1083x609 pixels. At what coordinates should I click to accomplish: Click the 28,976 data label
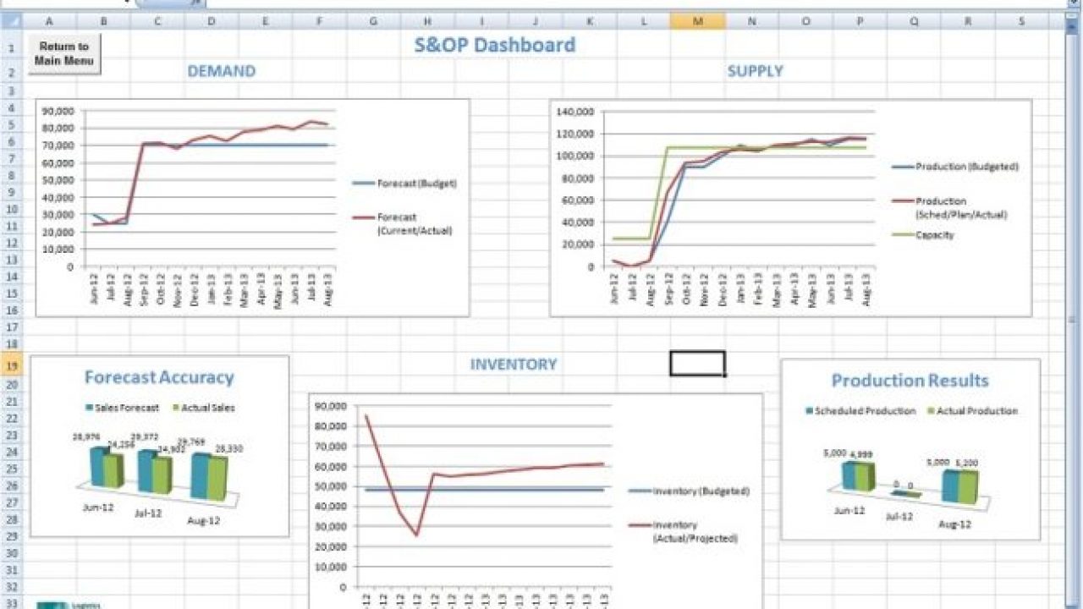pyautogui.click(x=86, y=436)
